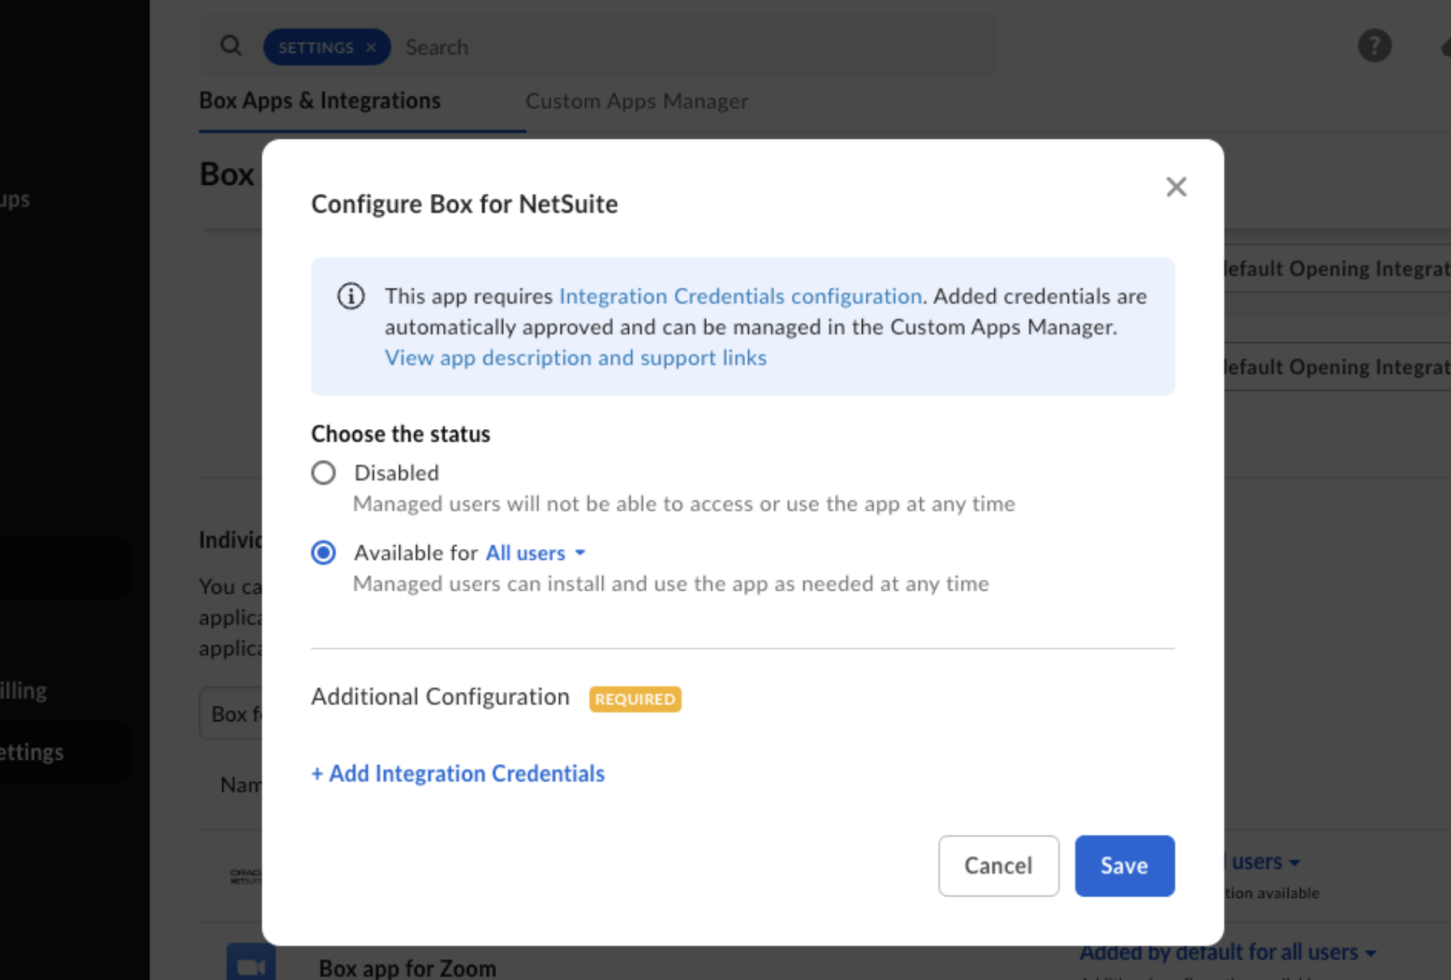
Task: Save the Box for NetSuite configuration
Action: point(1124,866)
